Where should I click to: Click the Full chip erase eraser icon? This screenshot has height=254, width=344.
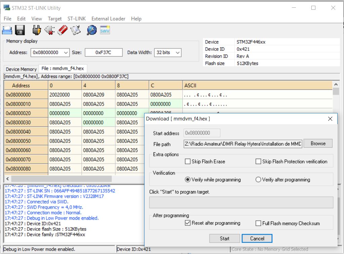pyautogui.click(x=63, y=30)
